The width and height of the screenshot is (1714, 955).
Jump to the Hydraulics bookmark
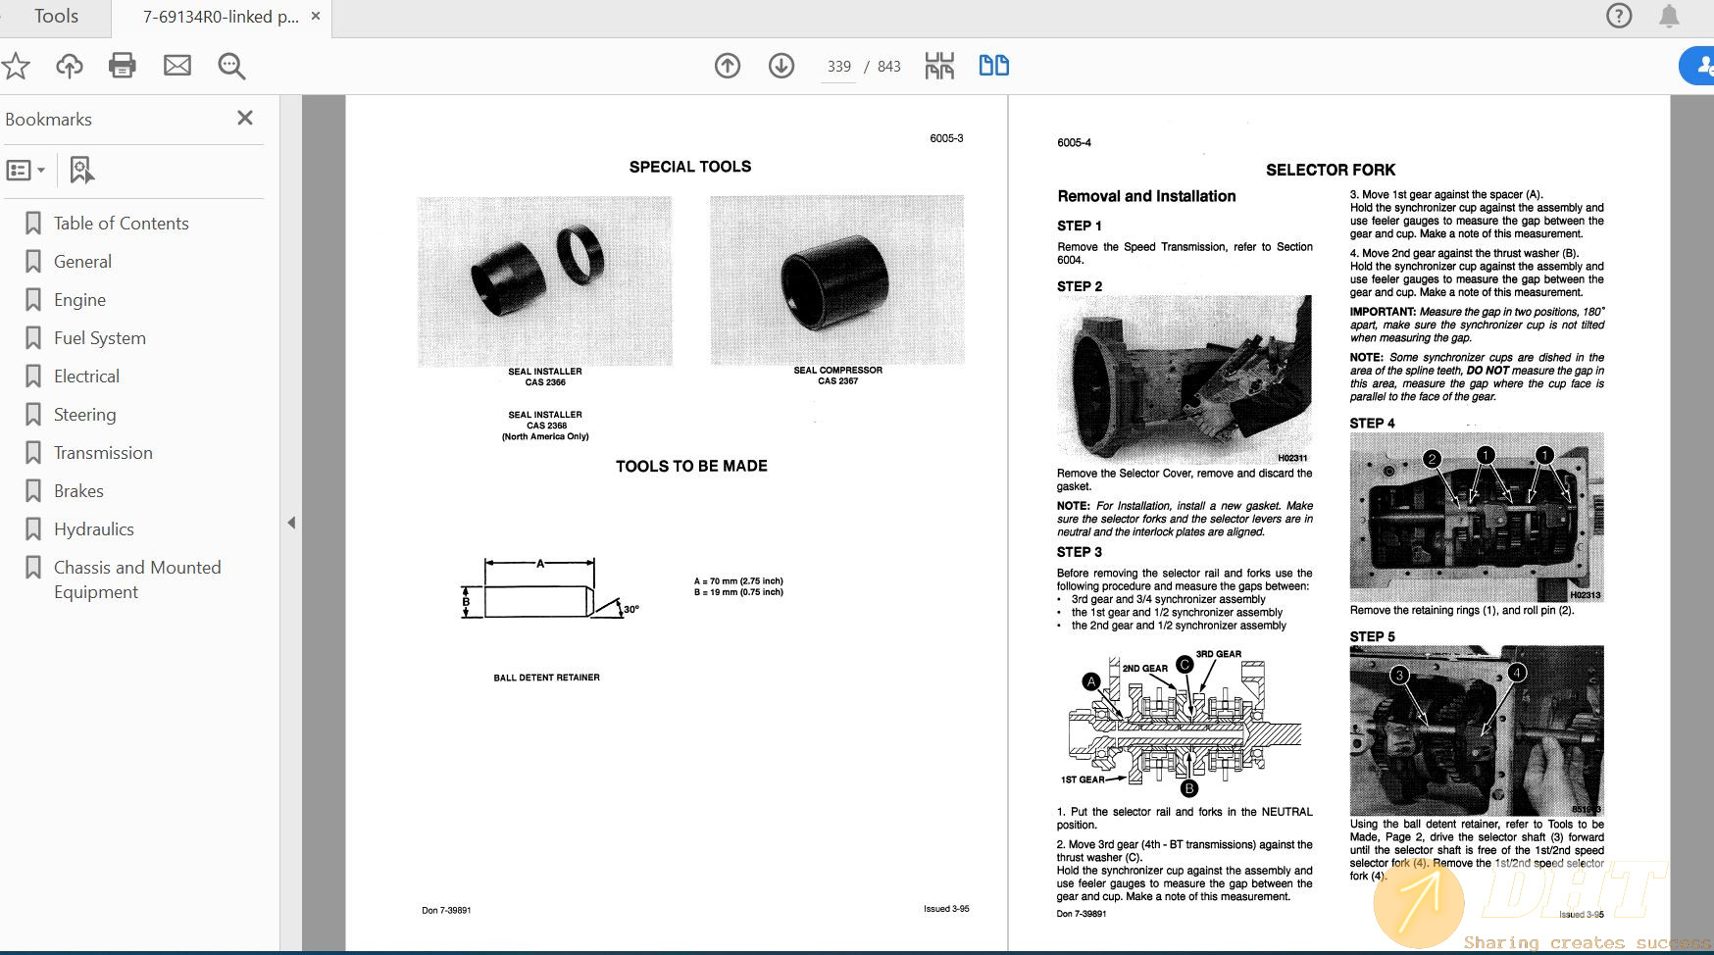click(x=94, y=529)
